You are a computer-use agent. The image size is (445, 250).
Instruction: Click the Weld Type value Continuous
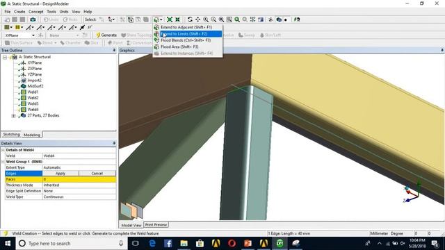click(79, 197)
